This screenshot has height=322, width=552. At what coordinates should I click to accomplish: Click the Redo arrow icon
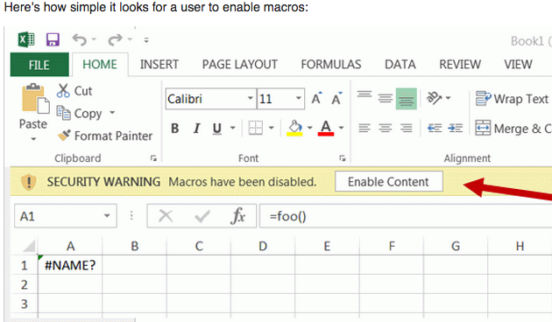(x=115, y=39)
